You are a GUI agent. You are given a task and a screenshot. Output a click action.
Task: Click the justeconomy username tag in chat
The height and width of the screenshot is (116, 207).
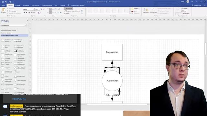click(16, 106)
